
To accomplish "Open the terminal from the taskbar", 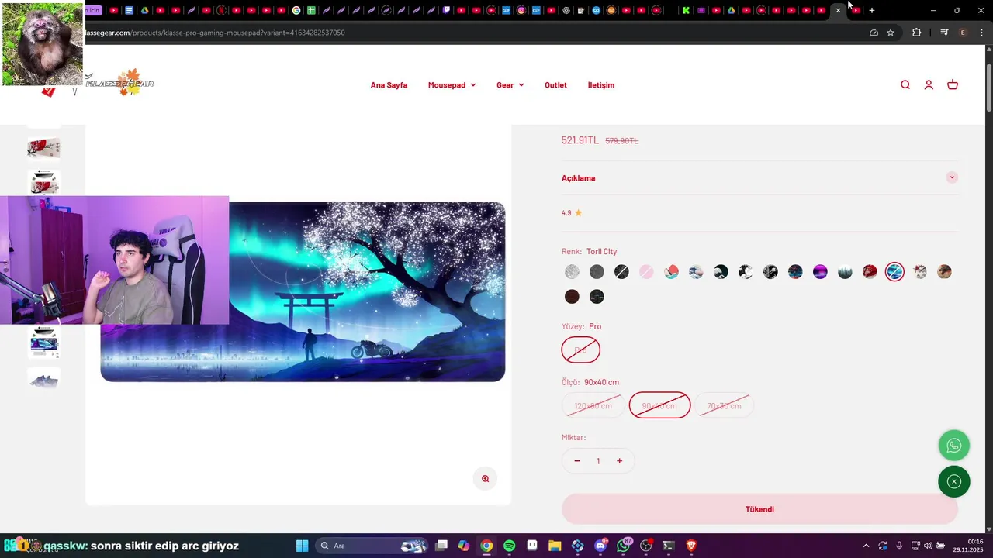I will pos(669,546).
